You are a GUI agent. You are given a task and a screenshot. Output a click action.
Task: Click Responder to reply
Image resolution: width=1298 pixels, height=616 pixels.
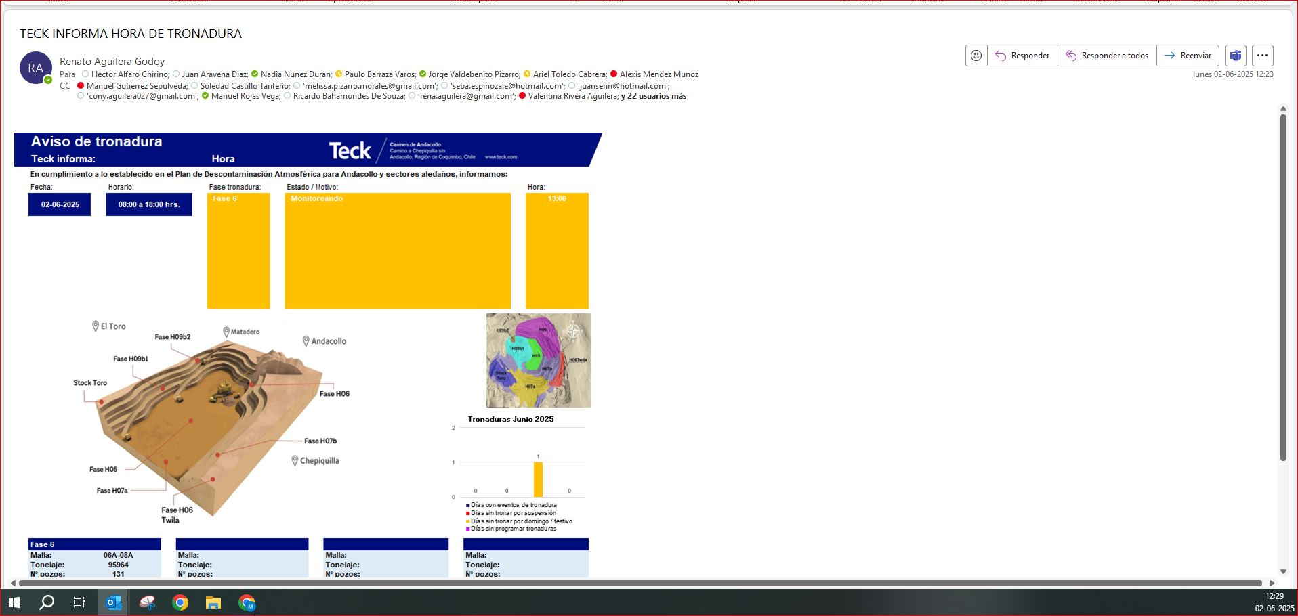(1022, 56)
